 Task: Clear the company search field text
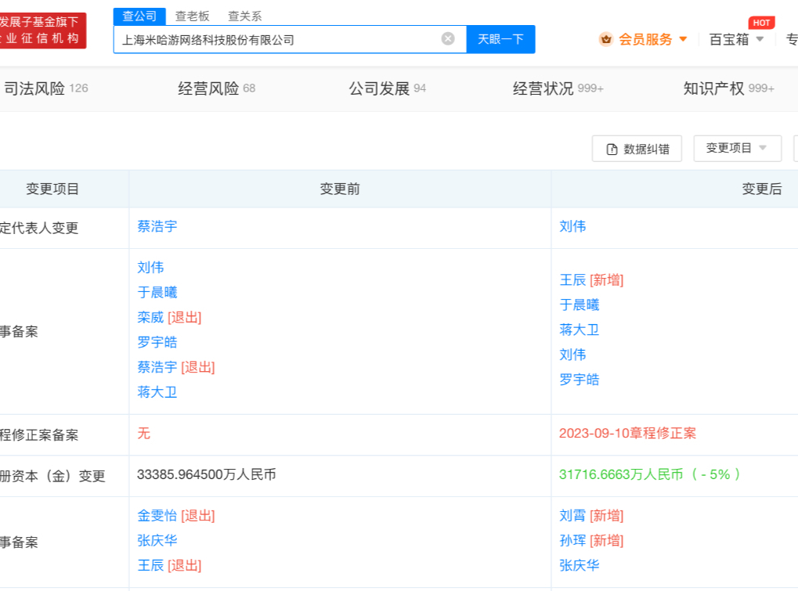click(448, 39)
